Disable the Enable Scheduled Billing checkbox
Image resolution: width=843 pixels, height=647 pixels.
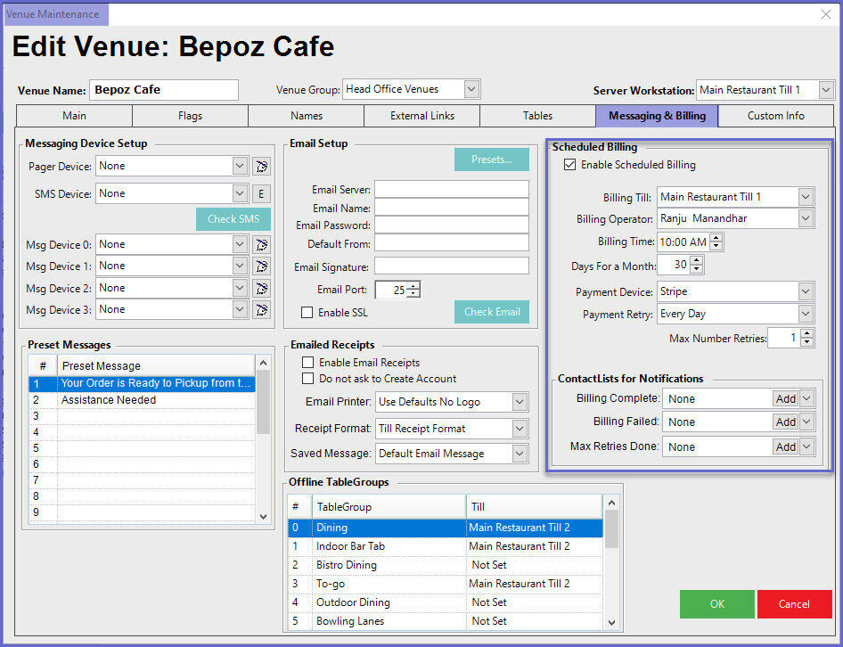[570, 165]
